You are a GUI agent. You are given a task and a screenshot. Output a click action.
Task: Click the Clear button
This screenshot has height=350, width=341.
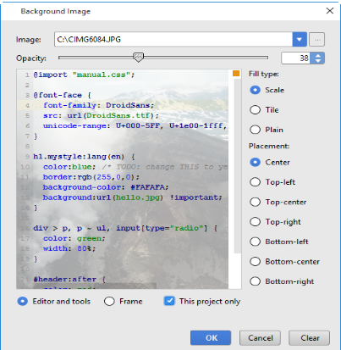309,338
